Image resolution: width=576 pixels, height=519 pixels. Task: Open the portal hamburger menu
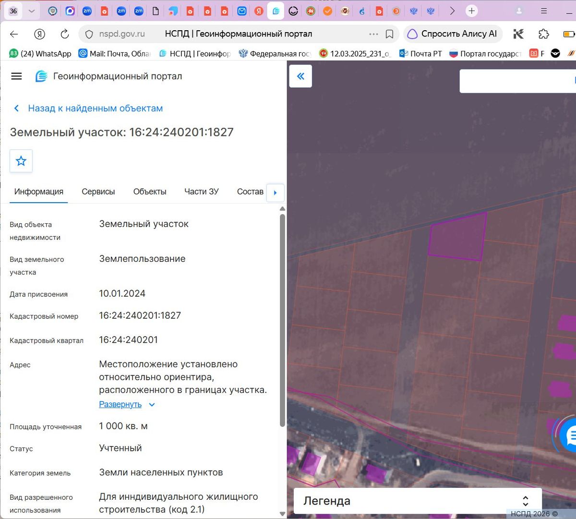[16, 76]
